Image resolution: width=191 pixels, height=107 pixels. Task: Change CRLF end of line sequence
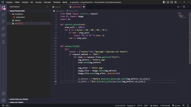(x=146, y=106)
